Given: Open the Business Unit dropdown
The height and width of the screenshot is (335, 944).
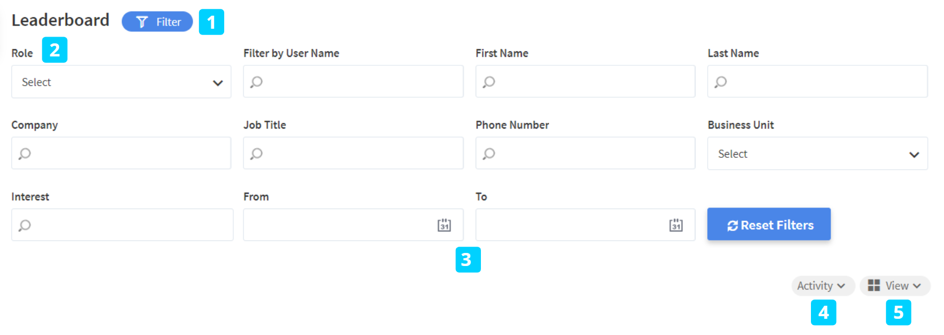Looking at the screenshot, I should (817, 154).
